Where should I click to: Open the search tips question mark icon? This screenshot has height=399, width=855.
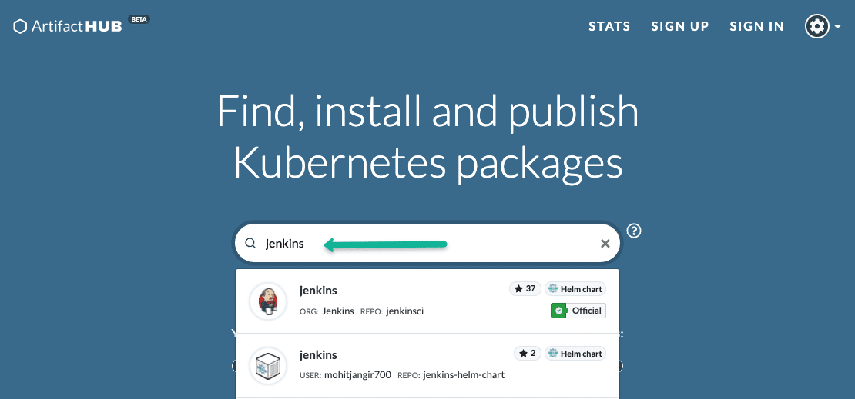pos(634,231)
